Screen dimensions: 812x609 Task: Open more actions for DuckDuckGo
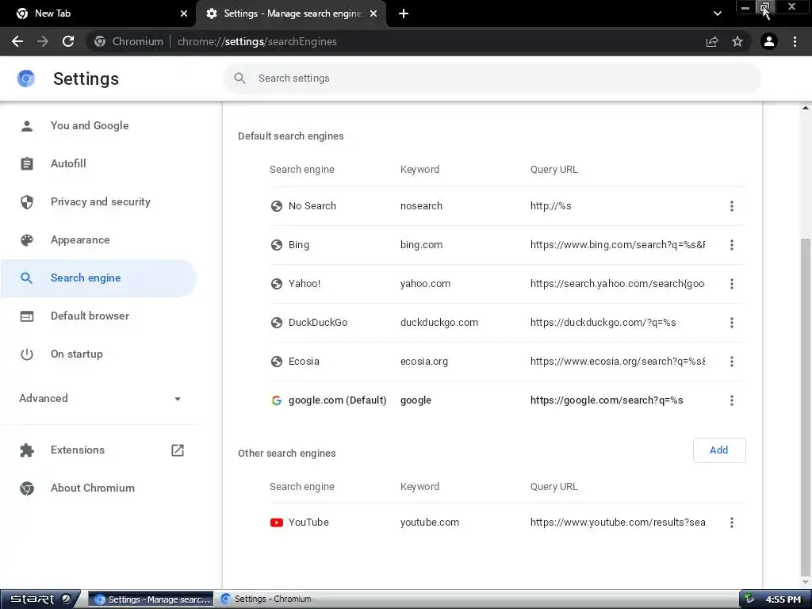click(x=731, y=323)
